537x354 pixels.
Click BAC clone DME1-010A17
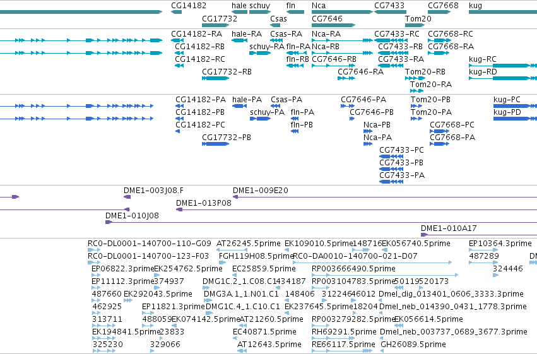(449, 228)
